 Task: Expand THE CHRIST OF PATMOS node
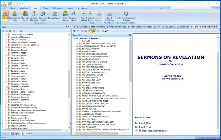point(77,64)
